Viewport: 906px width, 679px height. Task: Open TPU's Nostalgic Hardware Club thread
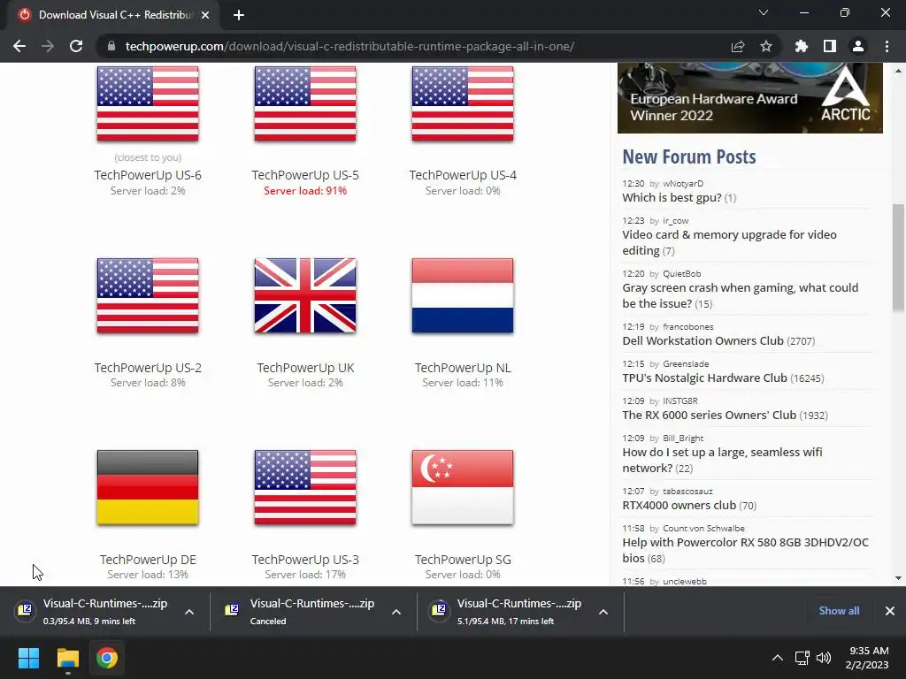(x=704, y=378)
